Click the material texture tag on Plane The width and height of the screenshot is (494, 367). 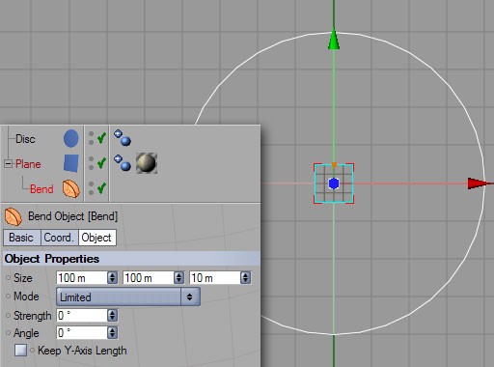[147, 163]
